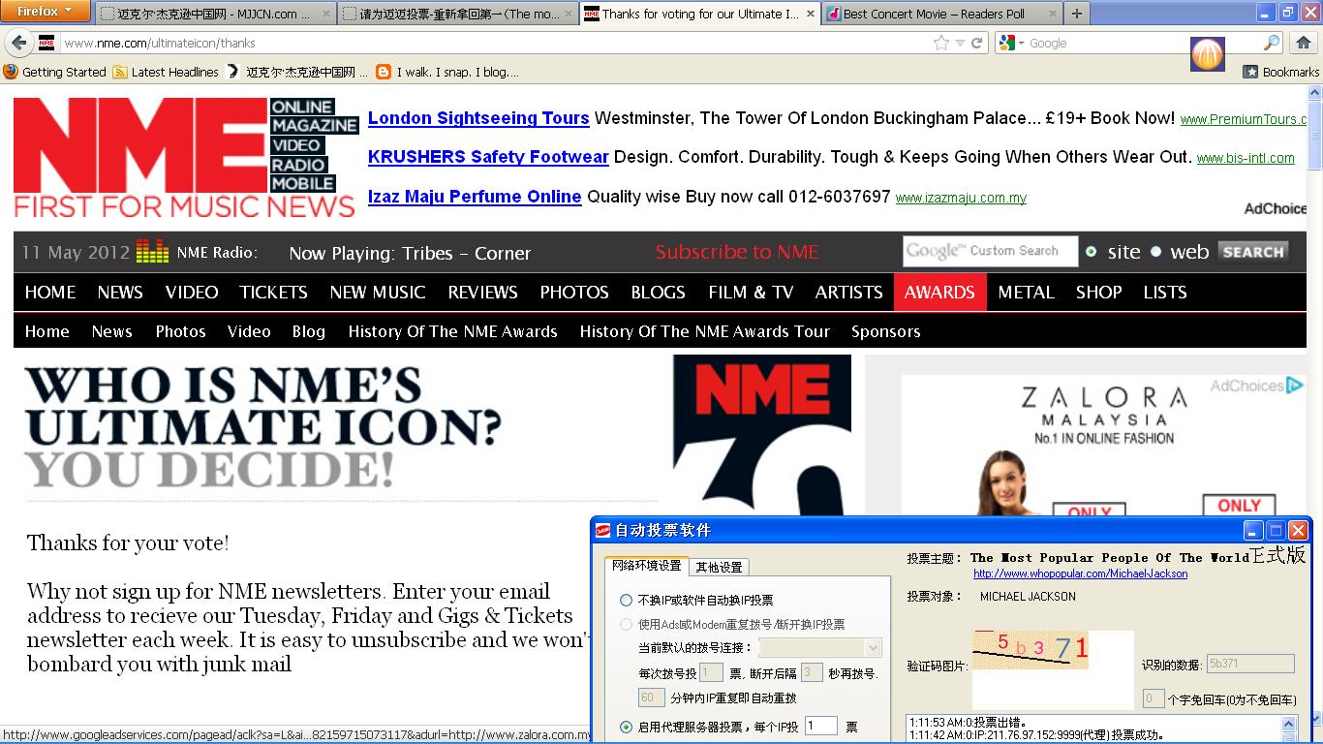
Task: Select the 启用代理服务器投票 radio option
Action: point(627,726)
